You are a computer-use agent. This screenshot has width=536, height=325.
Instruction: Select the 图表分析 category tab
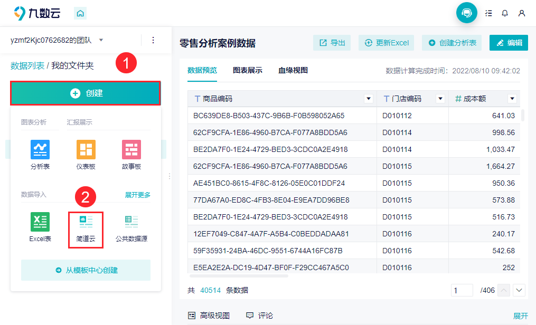(33, 122)
